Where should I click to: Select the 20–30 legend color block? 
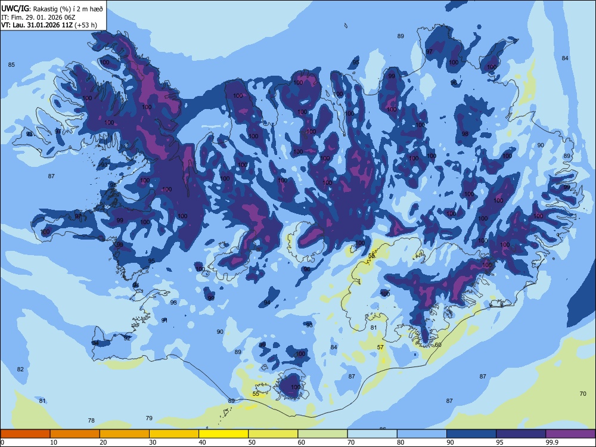pyautogui.click(x=125, y=434)
